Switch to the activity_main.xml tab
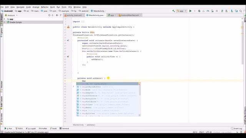Screen dimensions: 246x138 click(74, 15)
